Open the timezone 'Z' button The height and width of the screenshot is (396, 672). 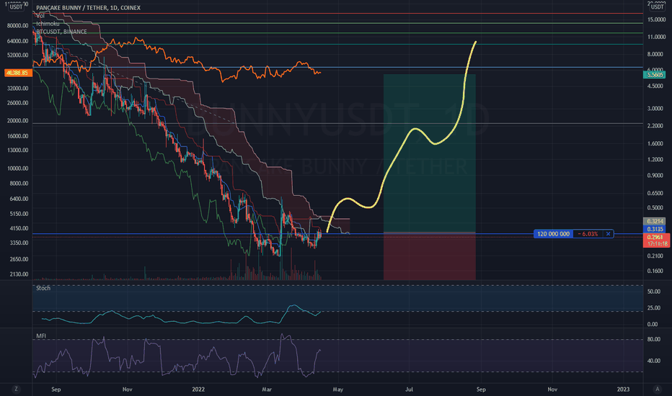17,389
